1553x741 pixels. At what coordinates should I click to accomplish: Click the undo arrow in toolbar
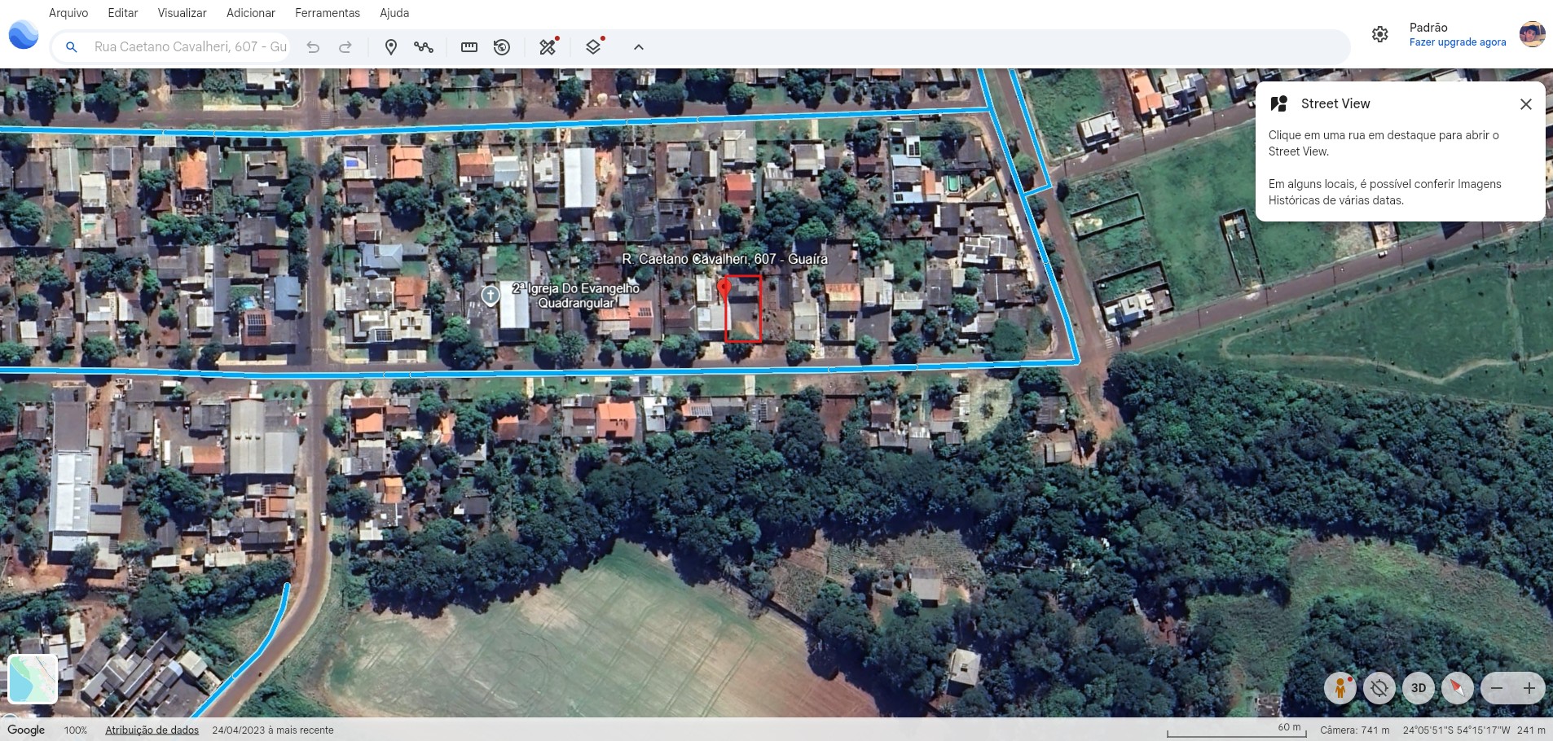point(313,47)
